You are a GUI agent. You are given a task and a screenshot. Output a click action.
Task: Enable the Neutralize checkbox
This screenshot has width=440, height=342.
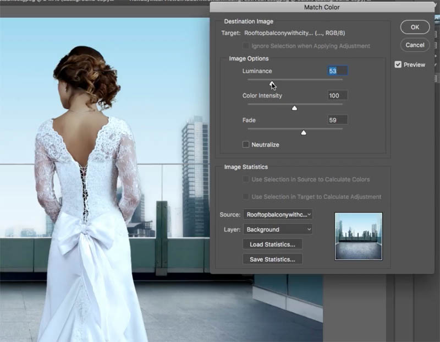[246, 144]
